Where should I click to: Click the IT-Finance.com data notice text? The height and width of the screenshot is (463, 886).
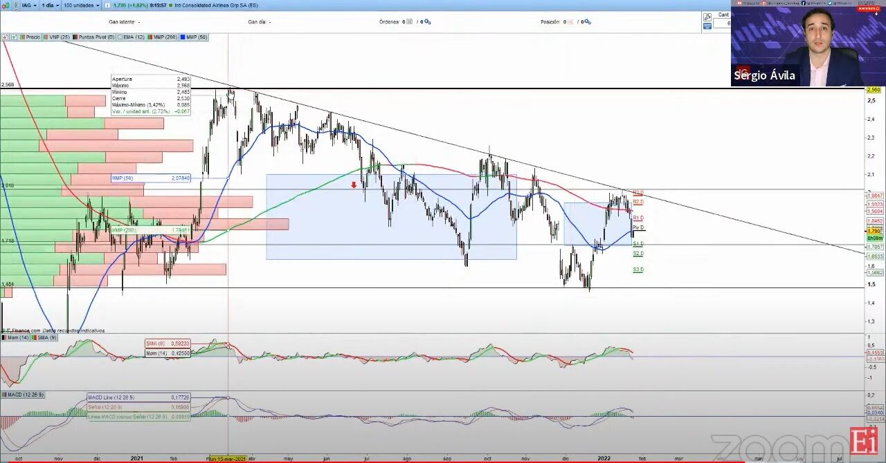click(53, 330)
